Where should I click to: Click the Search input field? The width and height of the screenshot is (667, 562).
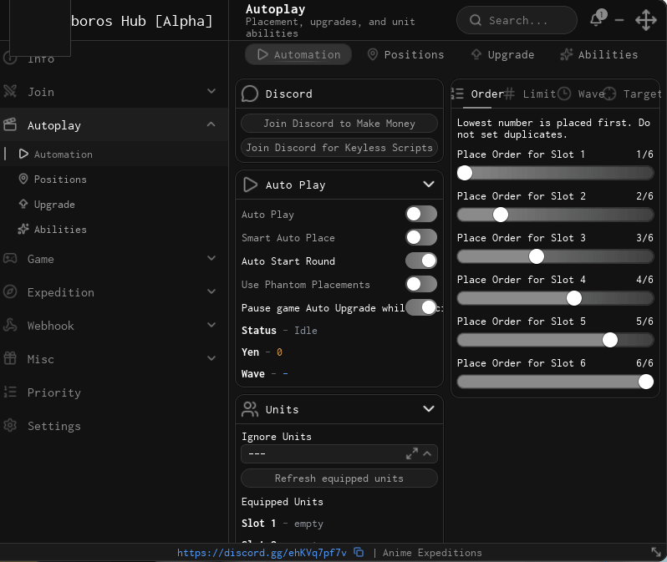point(517,20)
